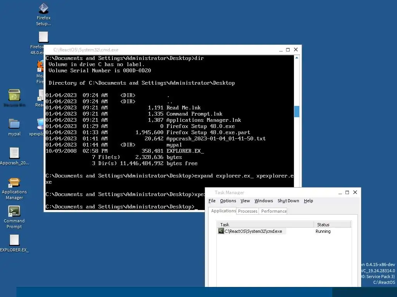
Task: Open the Help menu in Task Manager
Action: click(308, 201)
